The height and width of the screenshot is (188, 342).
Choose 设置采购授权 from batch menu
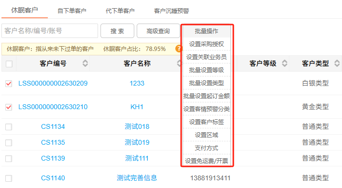pyautogui.click(x=207, y=44)
